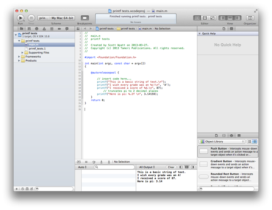Go back using editor jump bar arrow

point(85,28)
